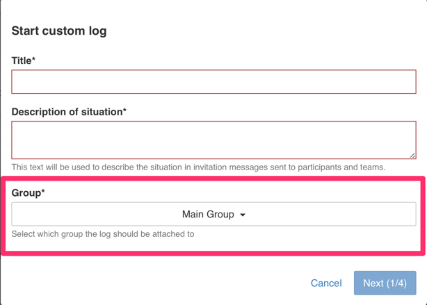Click the asterisk after Description of situation
427x305 pixels.
pos(124,111)
